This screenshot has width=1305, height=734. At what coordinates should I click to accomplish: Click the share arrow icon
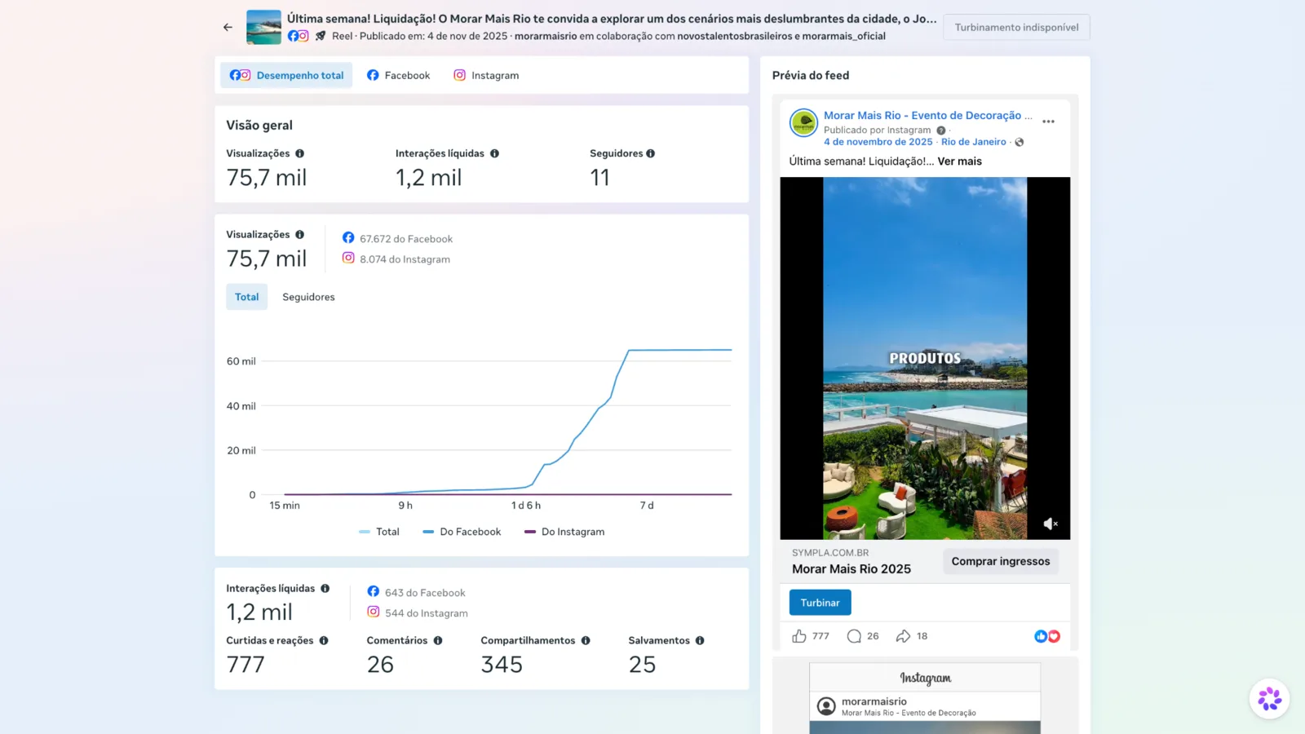[903, 636]
